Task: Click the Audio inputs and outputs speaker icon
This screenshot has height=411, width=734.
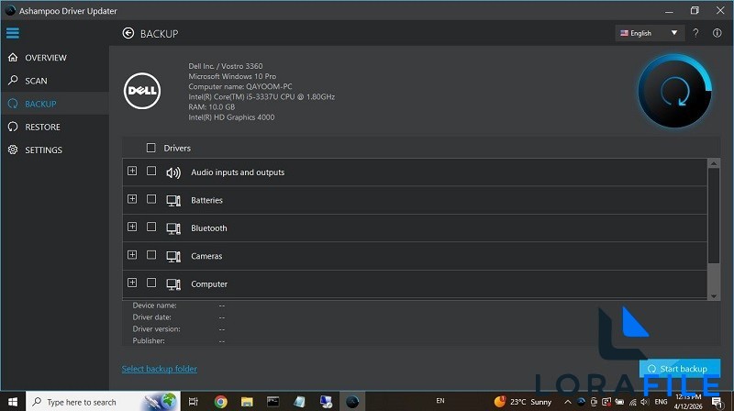Action: (x=173, y=172)
